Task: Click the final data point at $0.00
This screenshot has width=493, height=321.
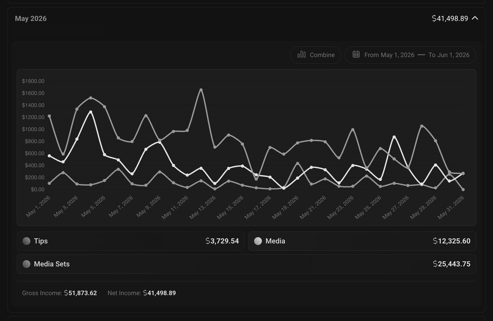Action: click(463, 189)
